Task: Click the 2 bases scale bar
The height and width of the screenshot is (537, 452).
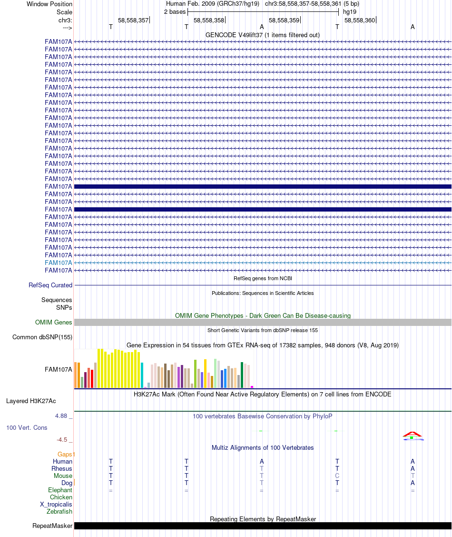Action: [263, 12]
